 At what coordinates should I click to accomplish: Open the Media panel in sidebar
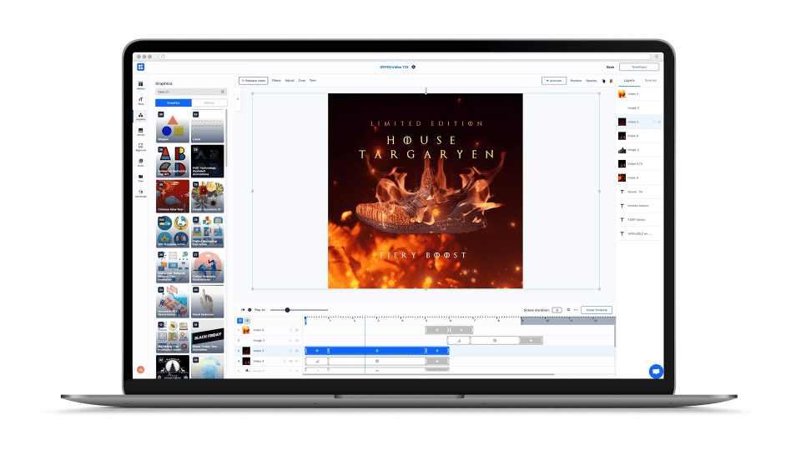(x=141, y=132)
